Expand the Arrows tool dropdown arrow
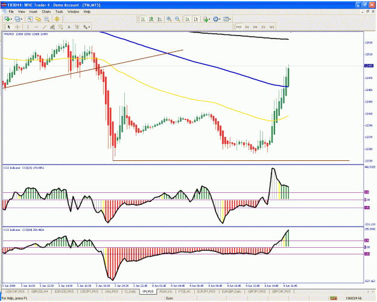The width and height of the screenshot is (377, 302). click(89, 27)
